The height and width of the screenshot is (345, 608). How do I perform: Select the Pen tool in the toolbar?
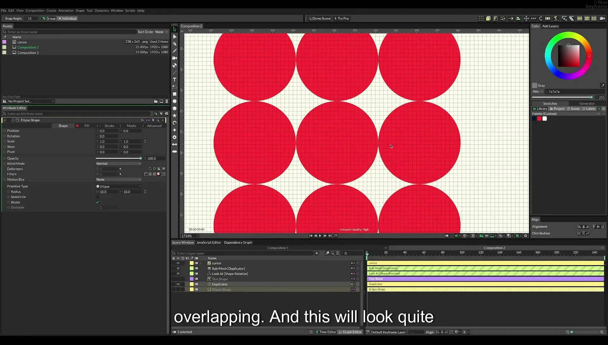(x=174, y=44)
